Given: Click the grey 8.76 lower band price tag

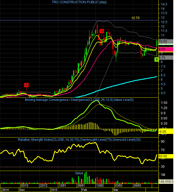Looking at the screenshot, I should (166, 58).
